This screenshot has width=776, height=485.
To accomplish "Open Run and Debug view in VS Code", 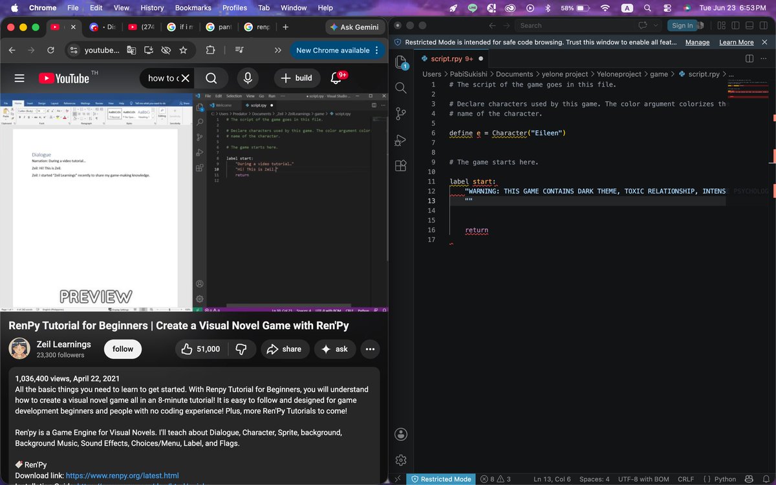I will click(x=400, y=139).
